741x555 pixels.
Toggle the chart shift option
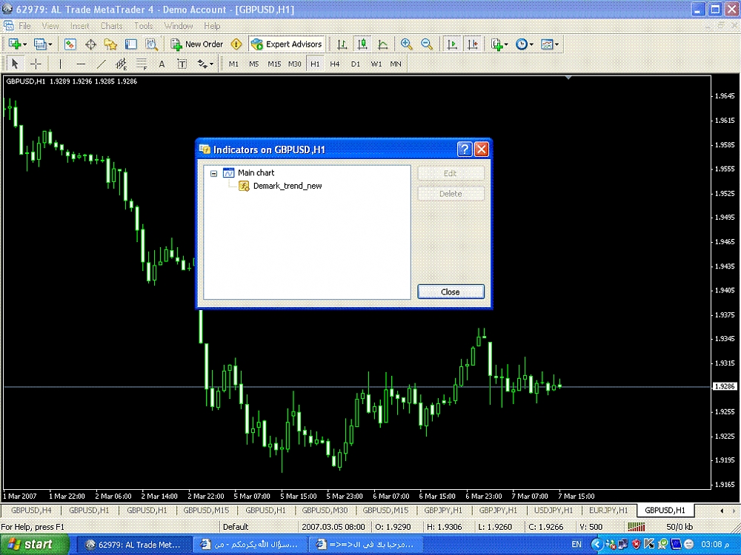click(x=472, y=44)
